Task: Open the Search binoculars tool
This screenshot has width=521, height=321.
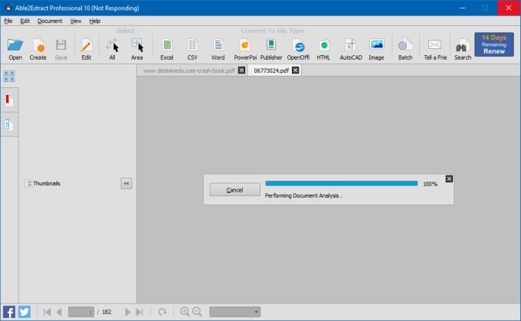Action: (462, 47)
